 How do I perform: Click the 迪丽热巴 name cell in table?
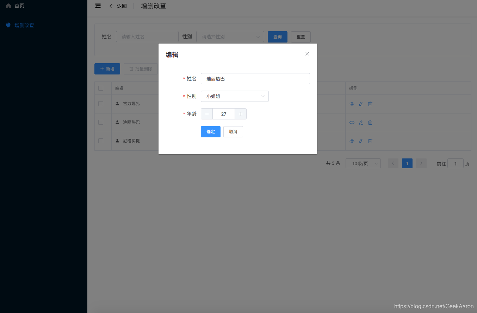[x=131, y=122]
